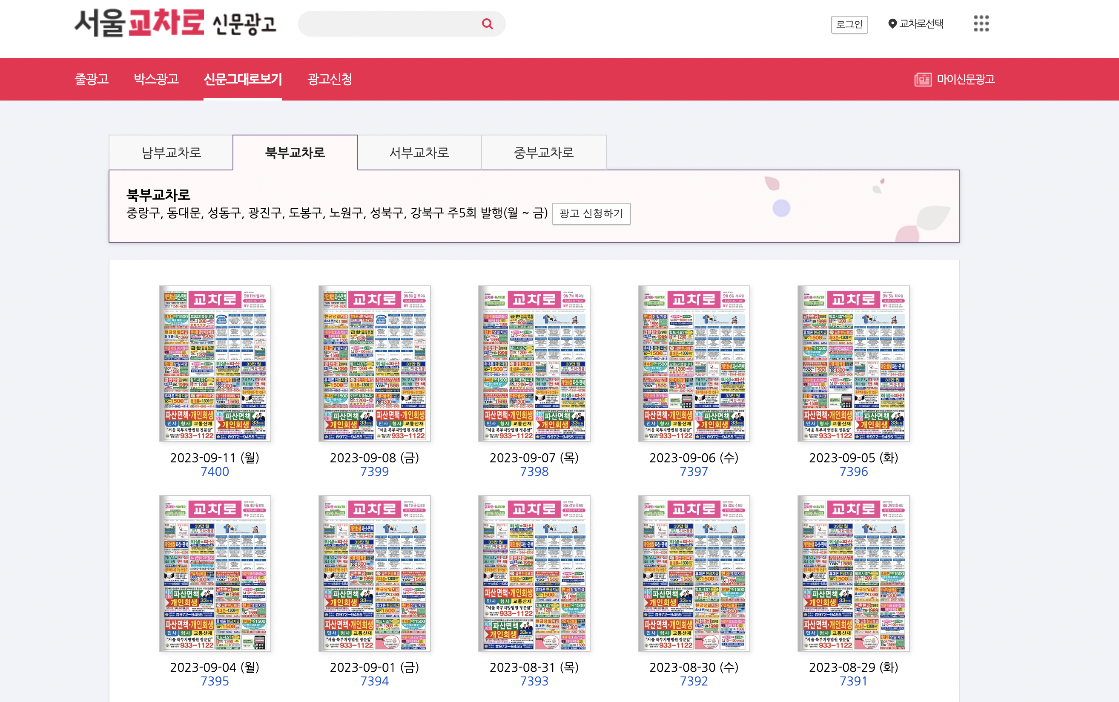Click the 로그인 button
Image resolution: width=1119 pixels, height=702 pixels.
coord(851,24)
